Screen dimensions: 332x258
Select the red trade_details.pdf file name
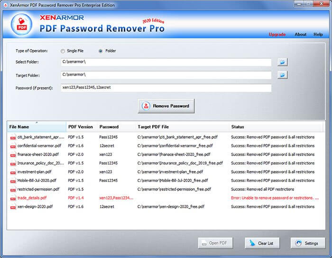coord(32,198)
